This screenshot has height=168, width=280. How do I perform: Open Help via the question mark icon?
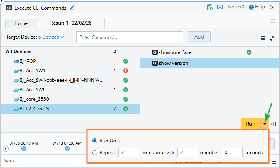point(252,7)
